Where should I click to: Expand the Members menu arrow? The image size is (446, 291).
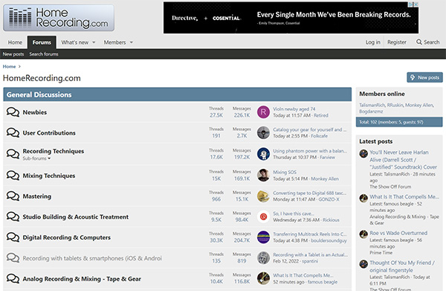point(132,42)
